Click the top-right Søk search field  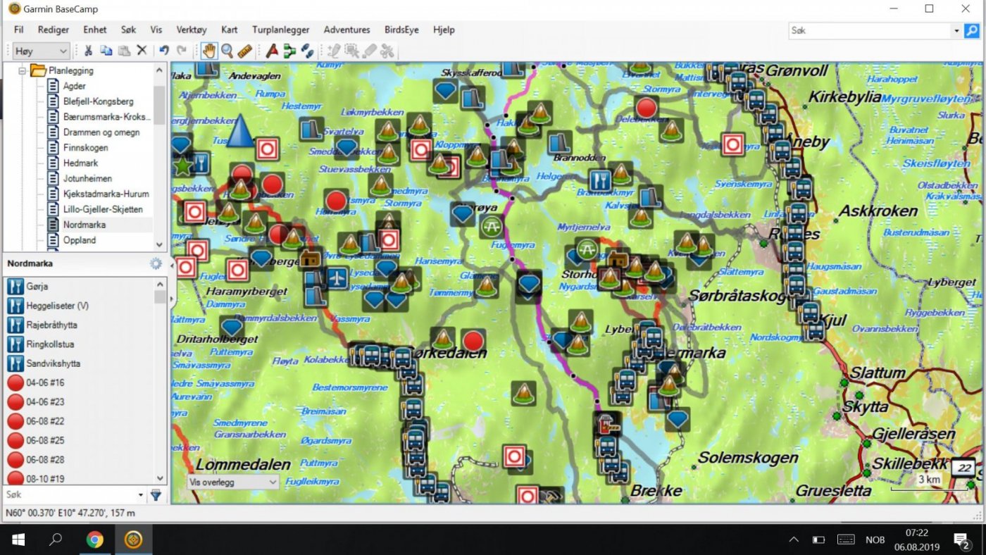(870, 30)
